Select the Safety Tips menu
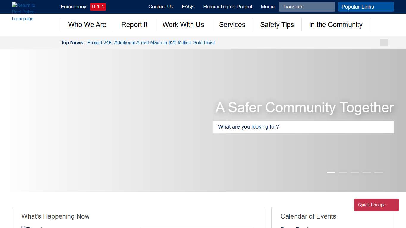The height and width of the screenshot is (228, 406). (277, 25)
